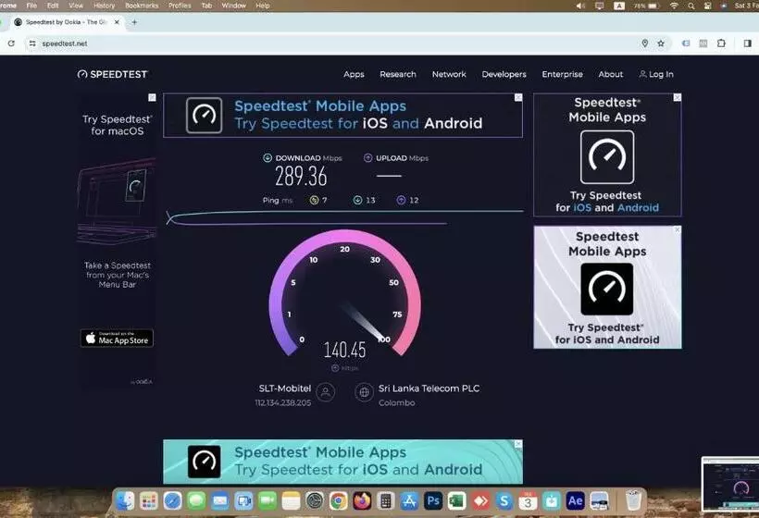Open the Network navigation link
The width and height of the screenshot is (759, 518).
pyautogui.click(x=449, y=74)
